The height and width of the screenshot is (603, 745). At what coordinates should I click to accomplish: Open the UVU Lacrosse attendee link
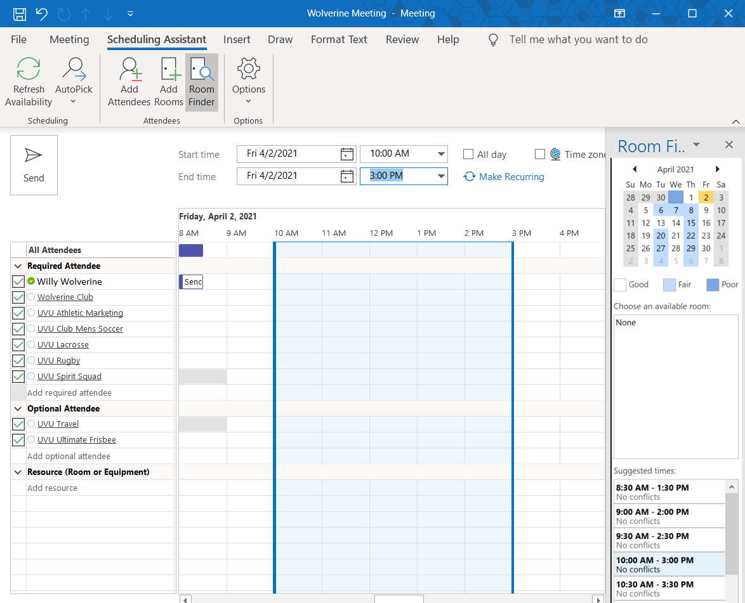63,344
